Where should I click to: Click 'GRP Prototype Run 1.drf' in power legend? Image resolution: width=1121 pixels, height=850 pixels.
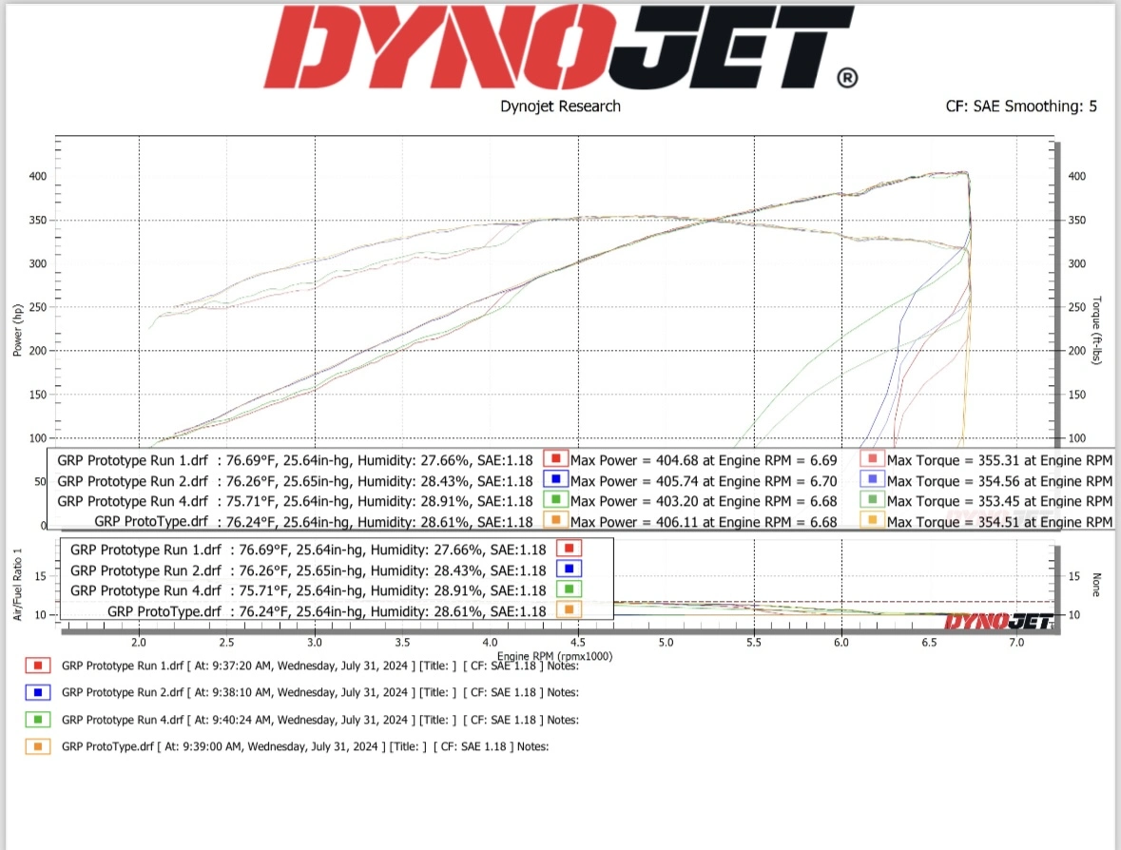(x=132, y=460)
